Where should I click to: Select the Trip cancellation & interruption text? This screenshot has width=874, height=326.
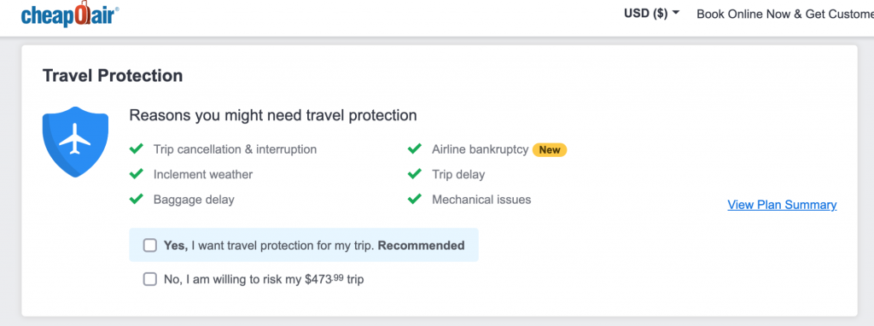coord(236,149)
